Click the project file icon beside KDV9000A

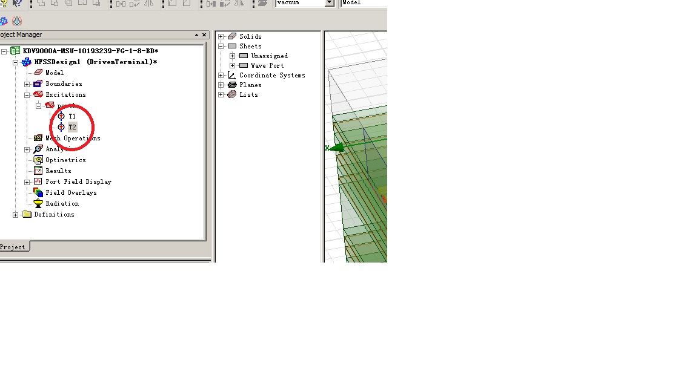[15, 51]
